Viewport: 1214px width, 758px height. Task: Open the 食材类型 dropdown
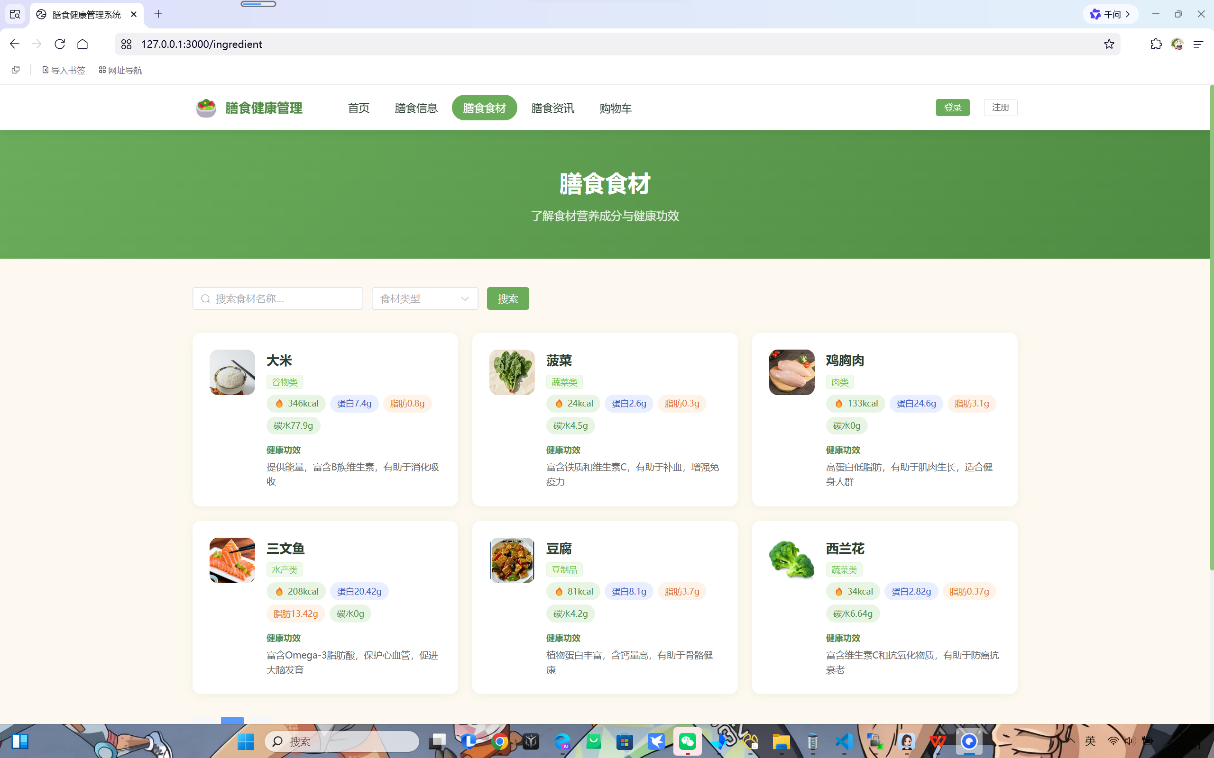pos(424,298)
